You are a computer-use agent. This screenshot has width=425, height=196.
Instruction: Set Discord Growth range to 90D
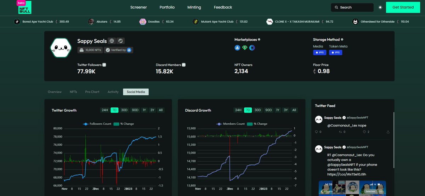click(x=268, y=110)
